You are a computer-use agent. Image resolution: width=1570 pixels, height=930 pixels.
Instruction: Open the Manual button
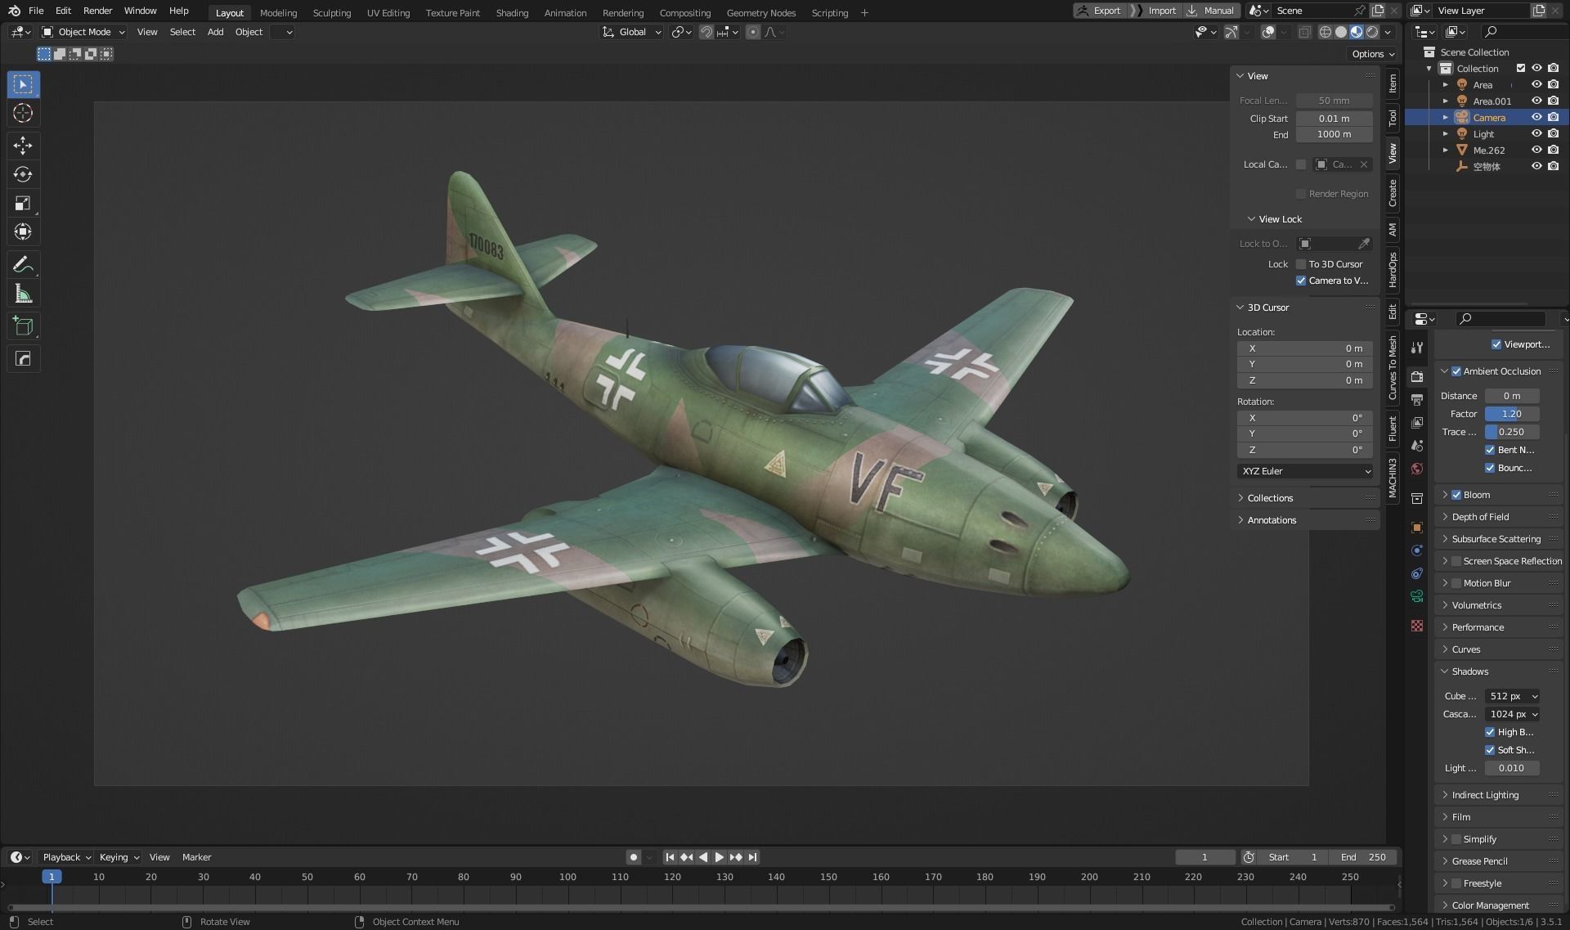point(1211,11)
